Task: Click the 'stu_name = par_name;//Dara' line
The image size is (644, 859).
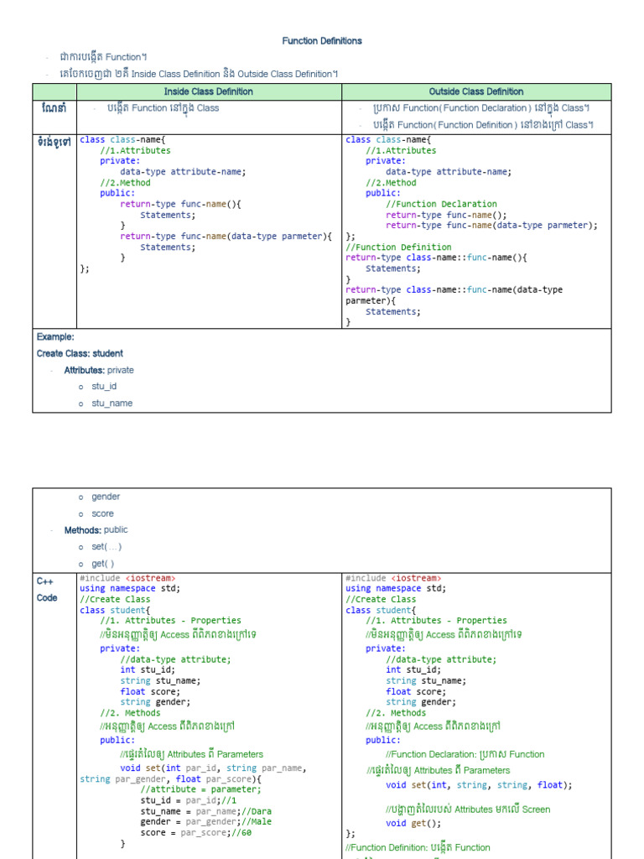Action: point(206,811)
